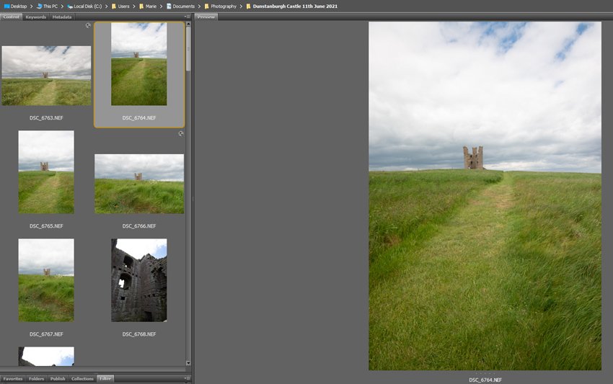Viewport: 613px width, 384px height.
Task: Open the Collections tab
Action: [82, 378]
